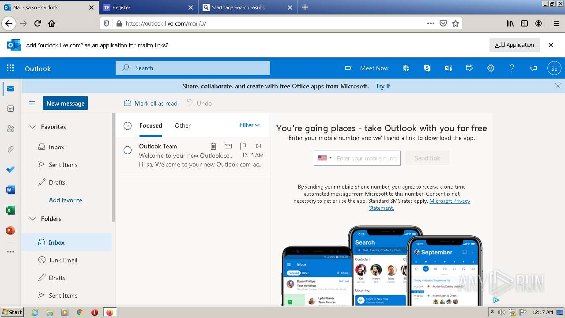Click the Add favorite link
Screen dimensions: 565x318
click(x=65, y=200)
